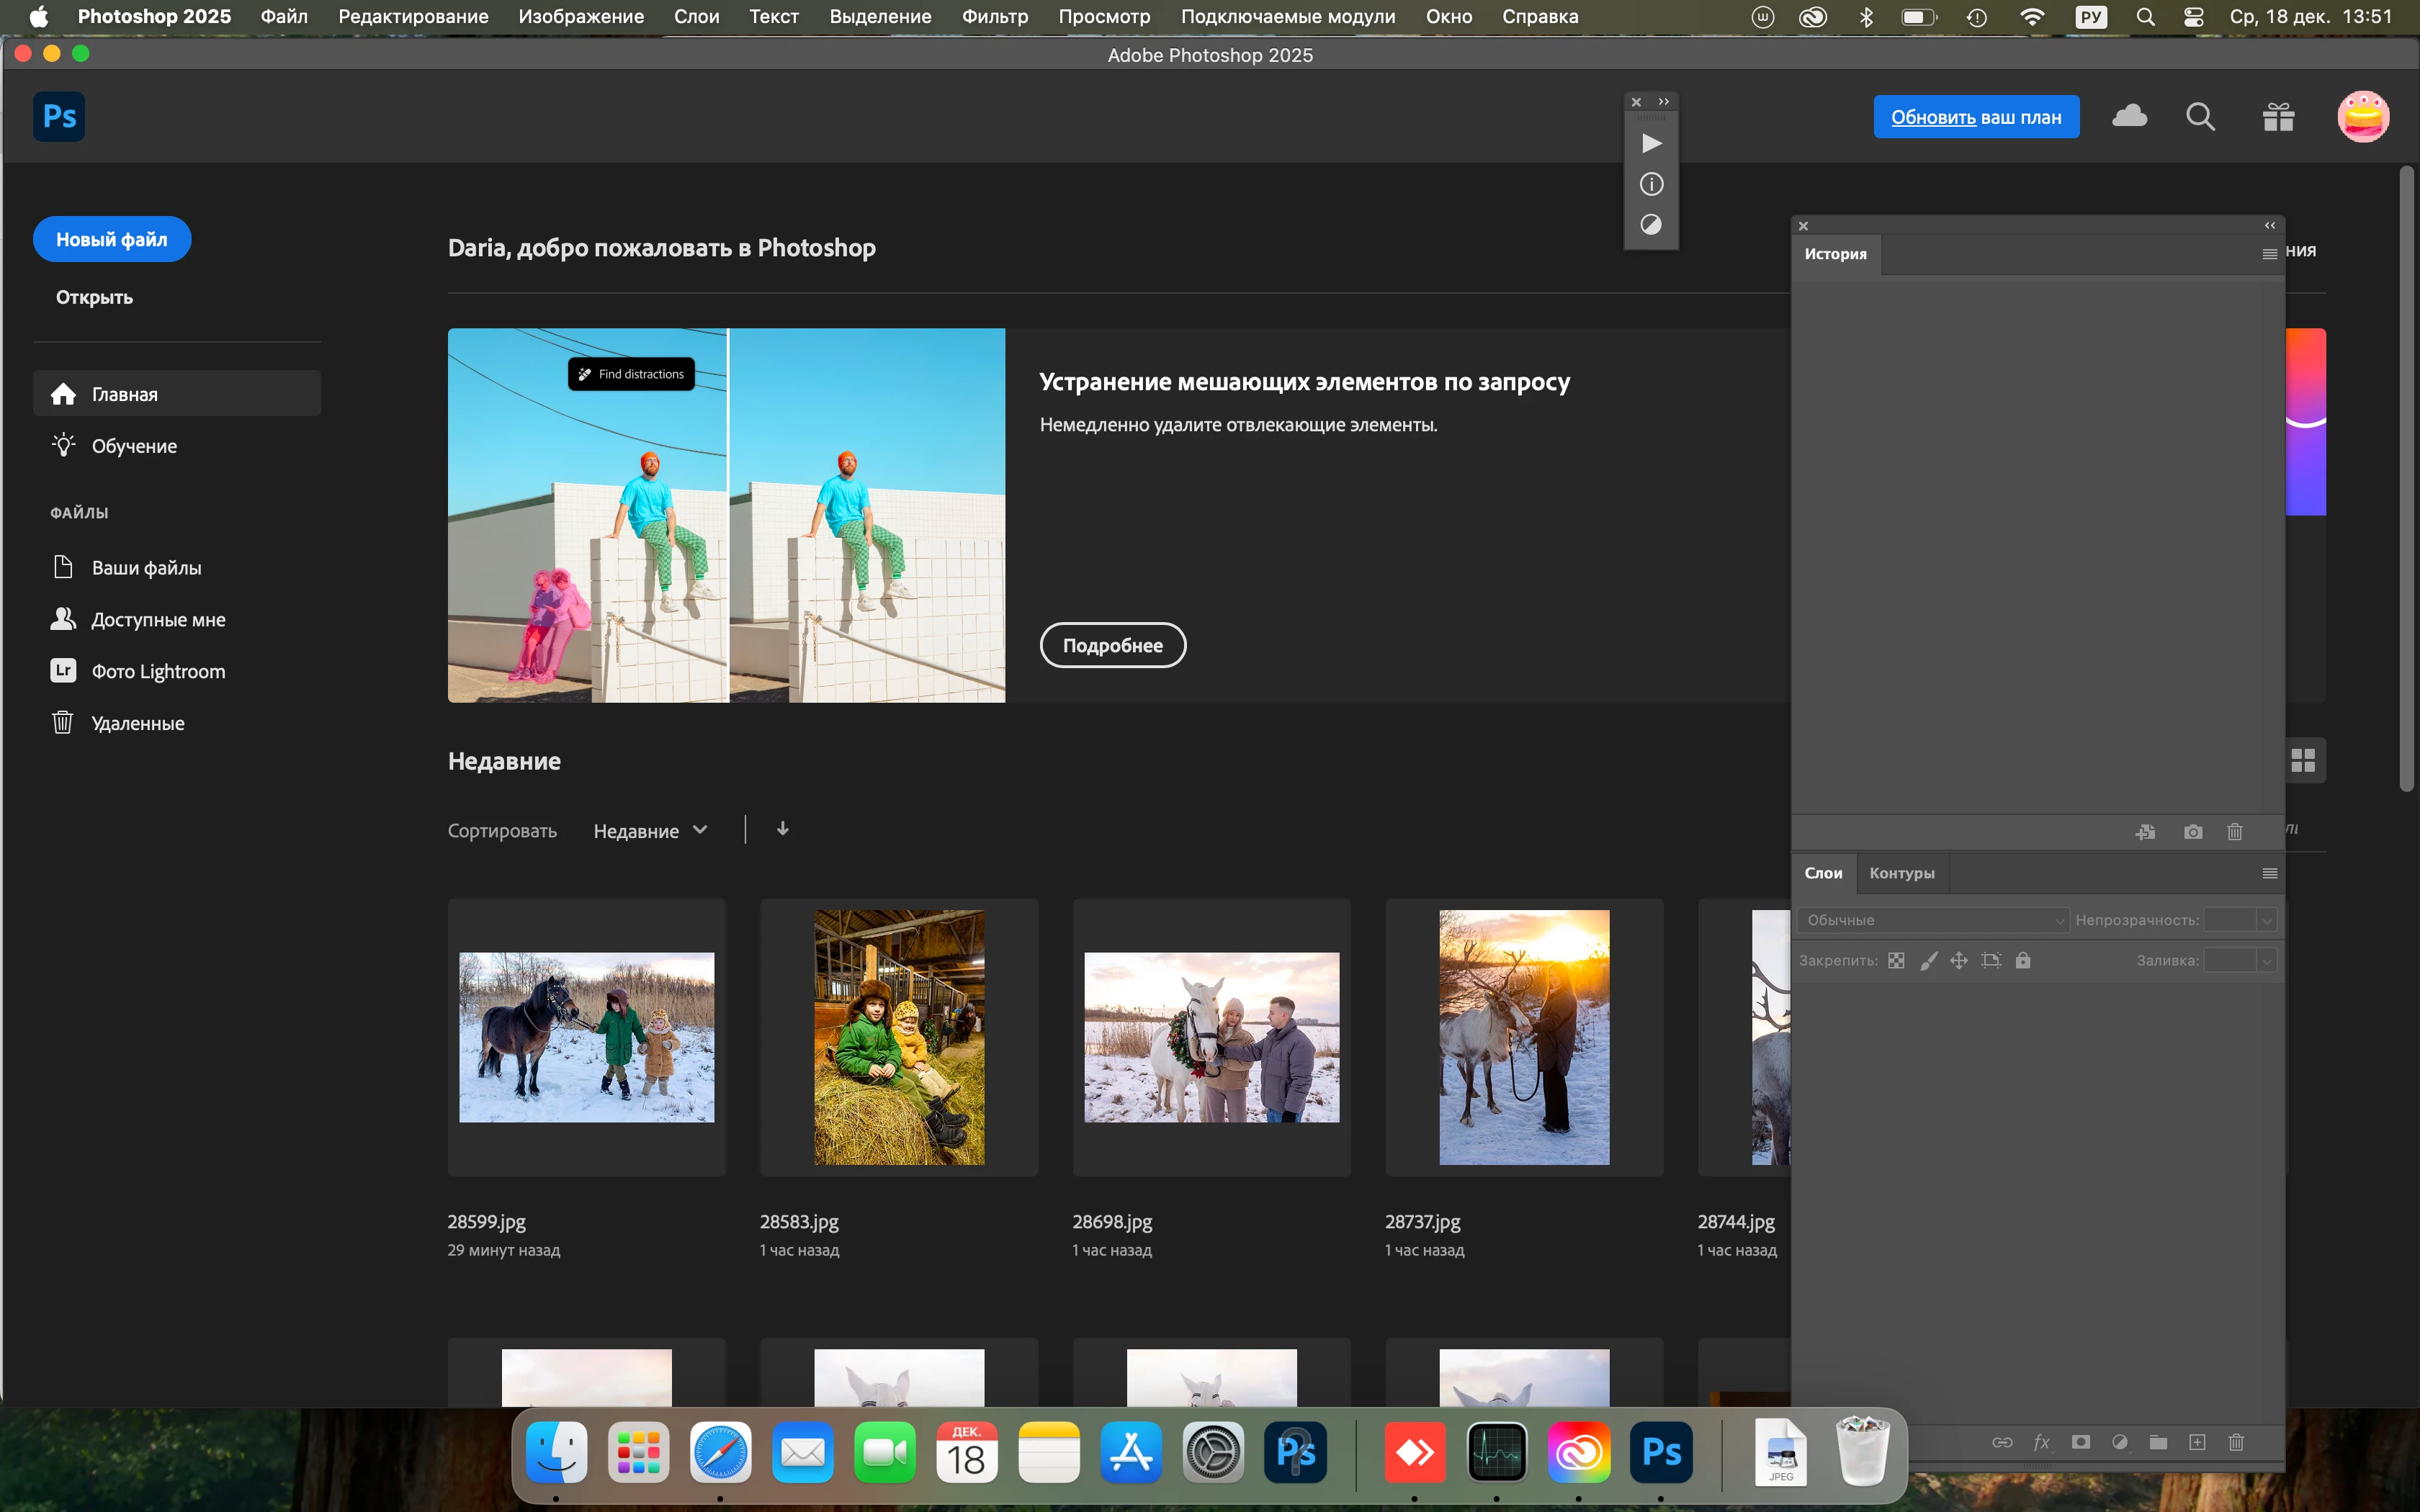Open the What's New gift icon
The height and width of the screenshot is (1512, 2420).
(x=2278, y=117)
